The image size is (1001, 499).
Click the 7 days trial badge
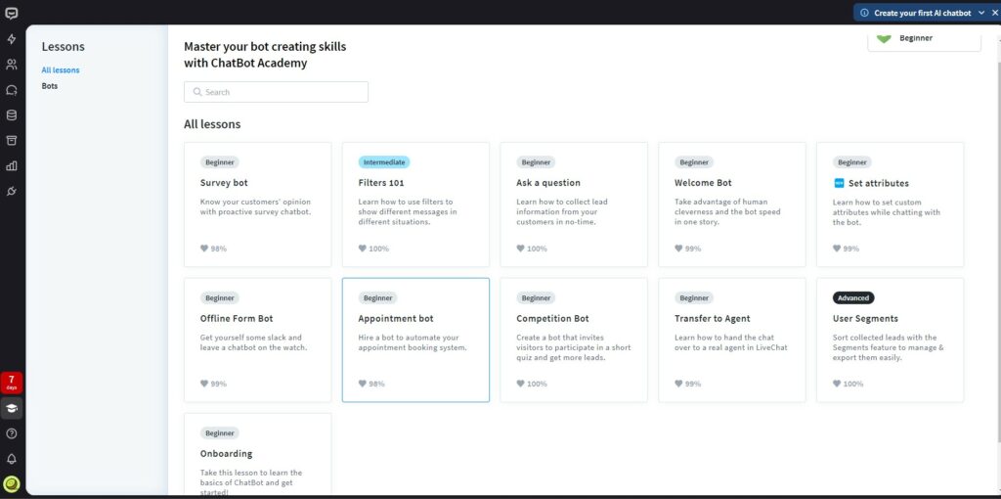point(12,382)
